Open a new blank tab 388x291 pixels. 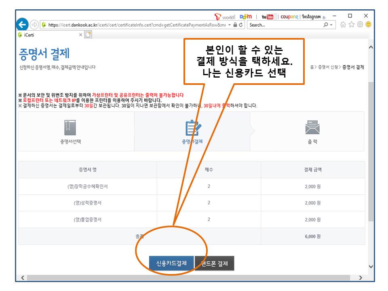[x=88, y=35]
